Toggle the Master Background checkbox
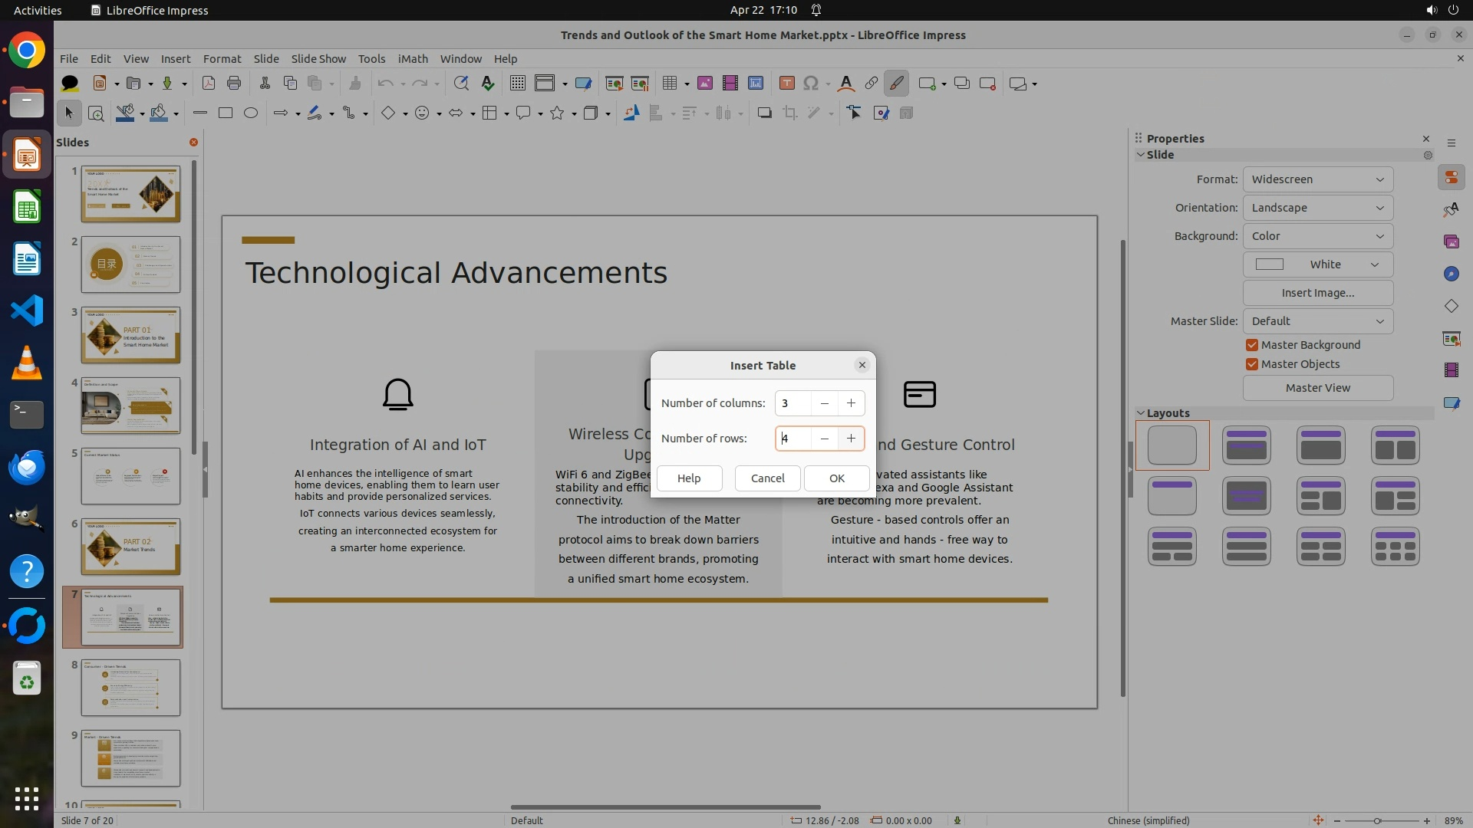 point(1252,345)
